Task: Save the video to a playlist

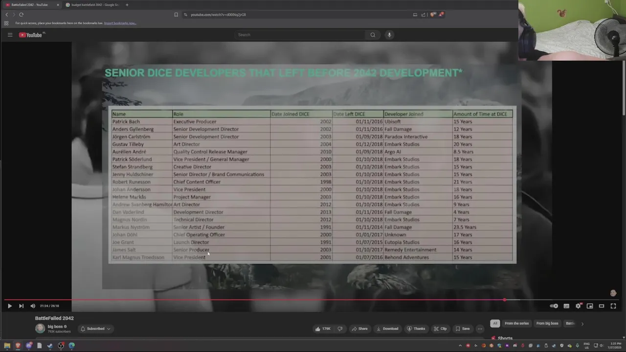Action: tap(462, 329)
